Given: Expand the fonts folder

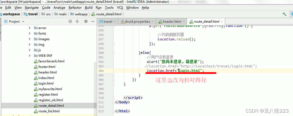Looking at the screenshot, I should click(x=30, y=33).
